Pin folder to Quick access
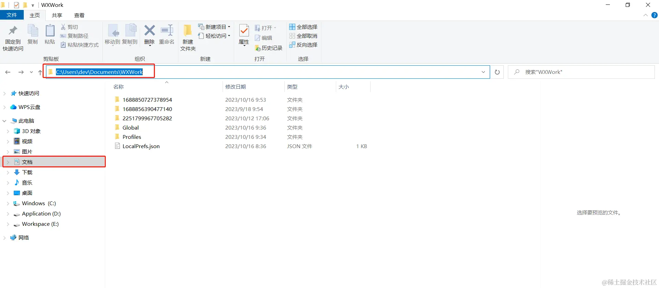 point(13,38)
